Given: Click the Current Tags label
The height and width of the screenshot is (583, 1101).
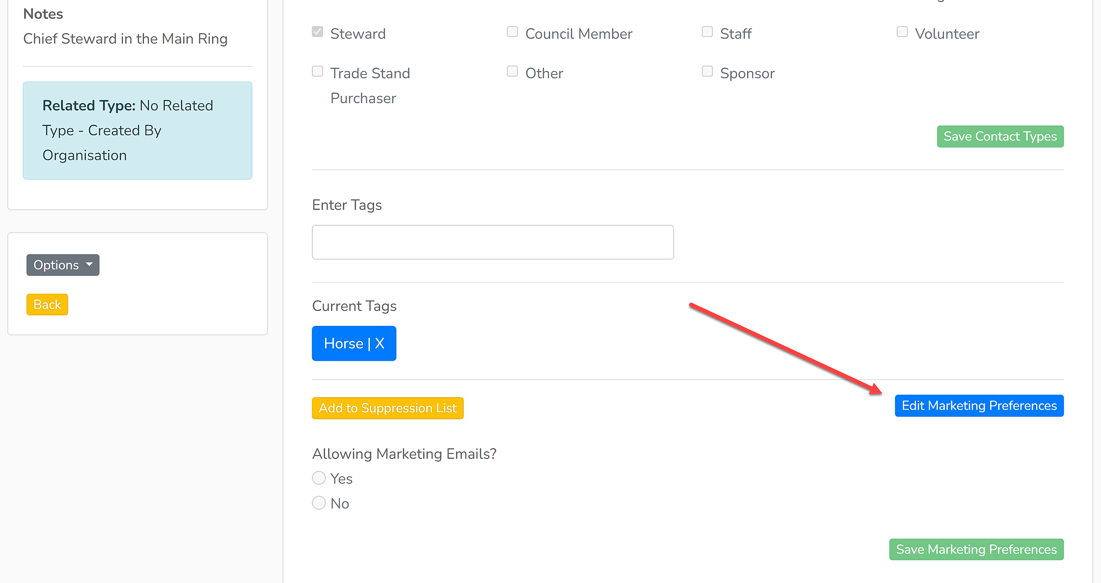Looking at the screenshot, I should 354,306.
